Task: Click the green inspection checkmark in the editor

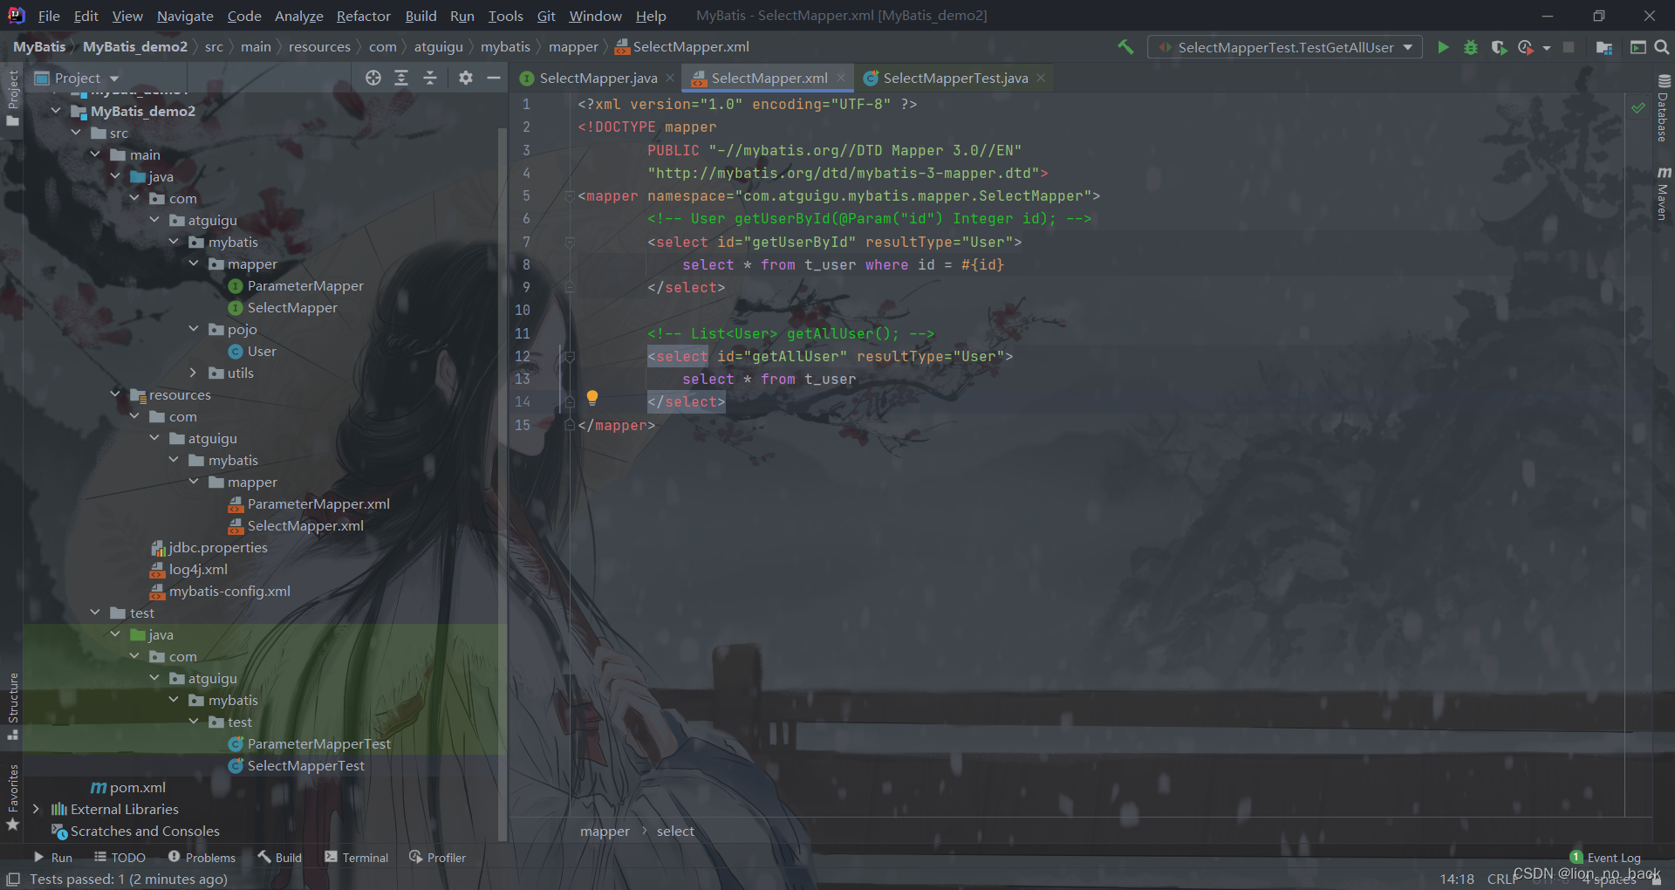Action: click(1638, 107)
